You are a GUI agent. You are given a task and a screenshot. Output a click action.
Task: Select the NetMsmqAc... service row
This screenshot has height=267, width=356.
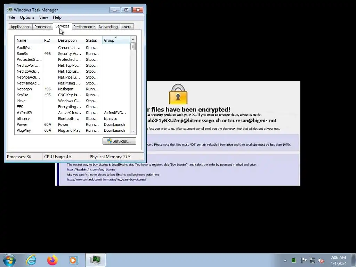click(72, 83)
